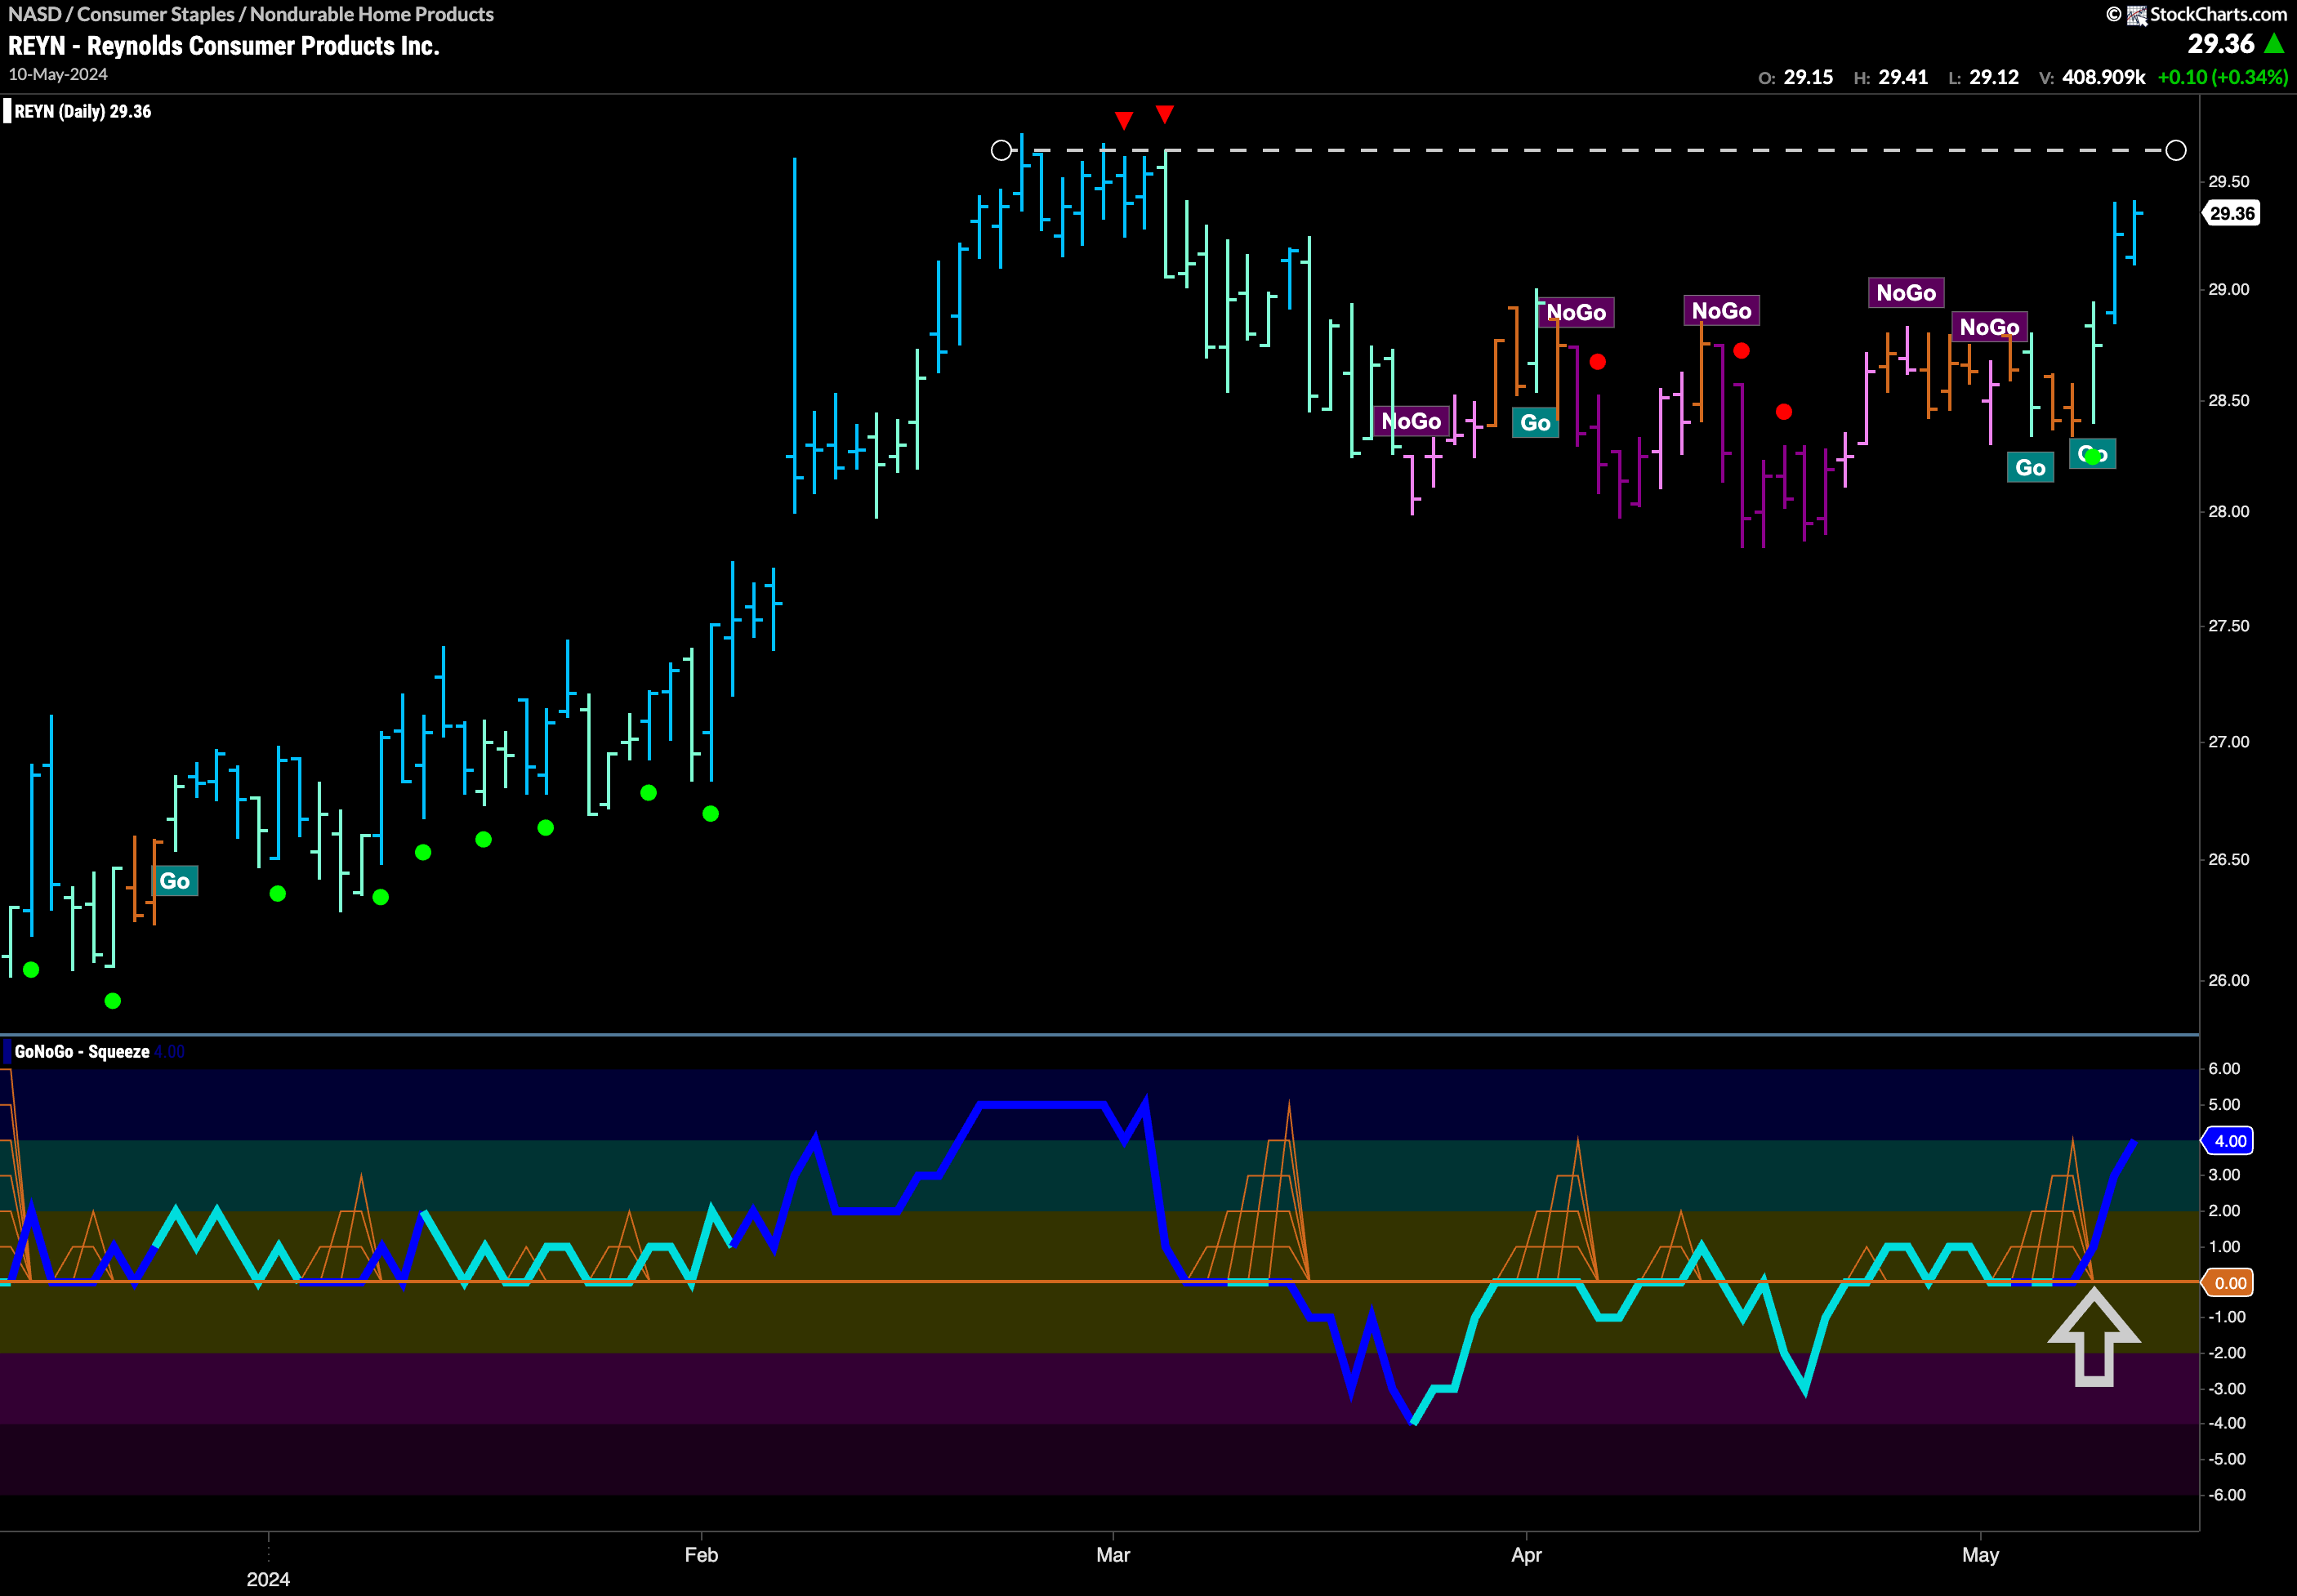Click the white circle at dashed line's left end

[1001, 150]
